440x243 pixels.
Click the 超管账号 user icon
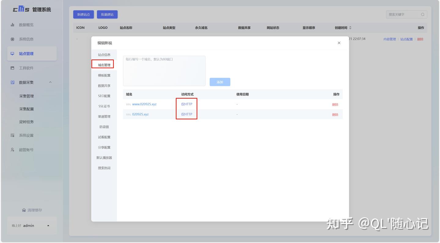tap(13, 150)
